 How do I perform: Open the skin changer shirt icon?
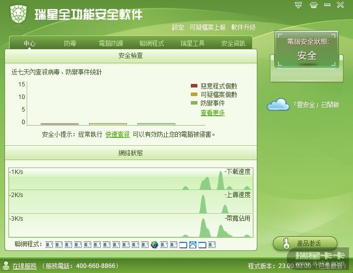pos(313,5)
